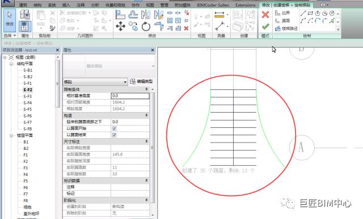Collapse the 结构平面 tree node
Viewport: 363px width, 219px height.
[x=11, y=64]
